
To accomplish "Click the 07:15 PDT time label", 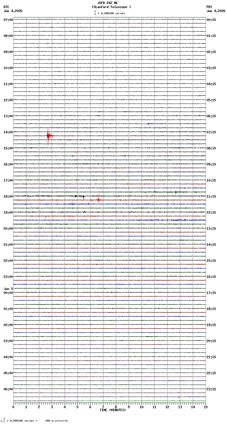I will click(211, 132).
